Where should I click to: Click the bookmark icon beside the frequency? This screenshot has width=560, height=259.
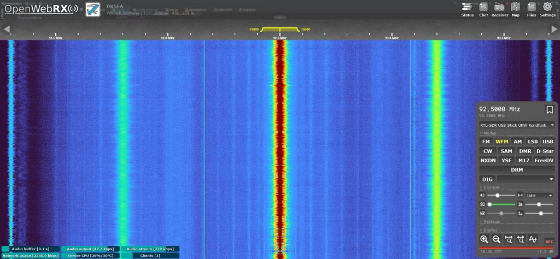pyautogui.click(x=549, y=109)
